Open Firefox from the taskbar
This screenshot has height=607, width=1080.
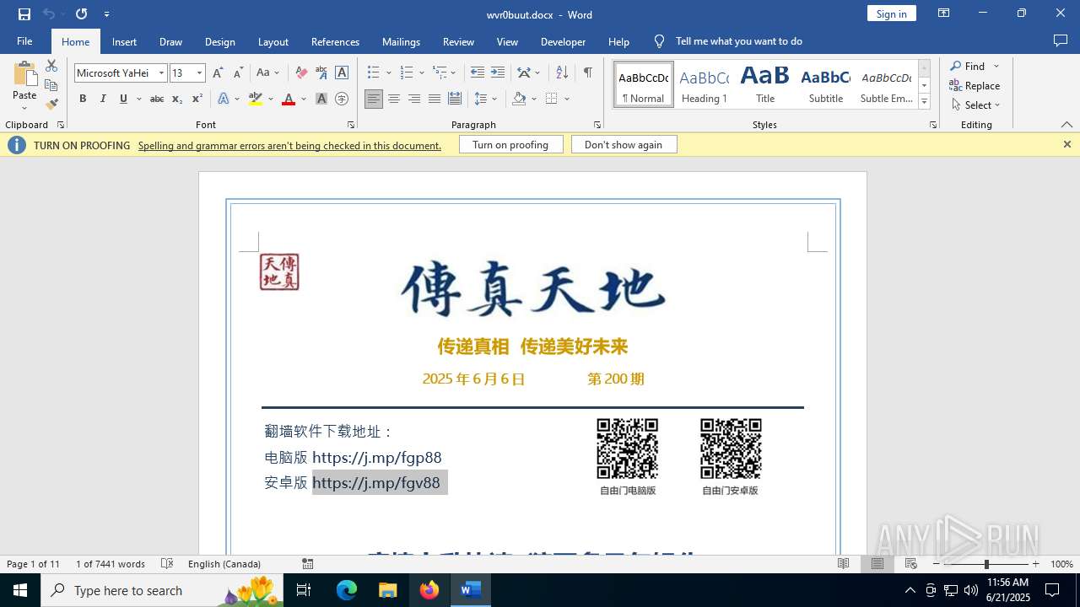[x=429, y=590]
